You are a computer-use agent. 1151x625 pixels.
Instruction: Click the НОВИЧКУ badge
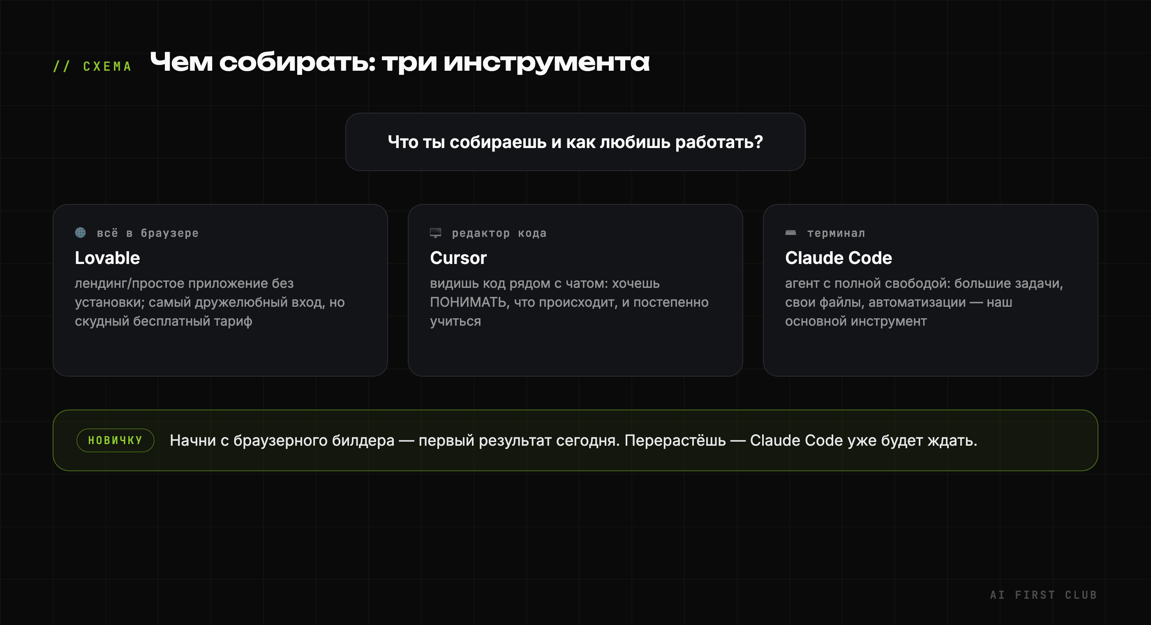[115, 440]
